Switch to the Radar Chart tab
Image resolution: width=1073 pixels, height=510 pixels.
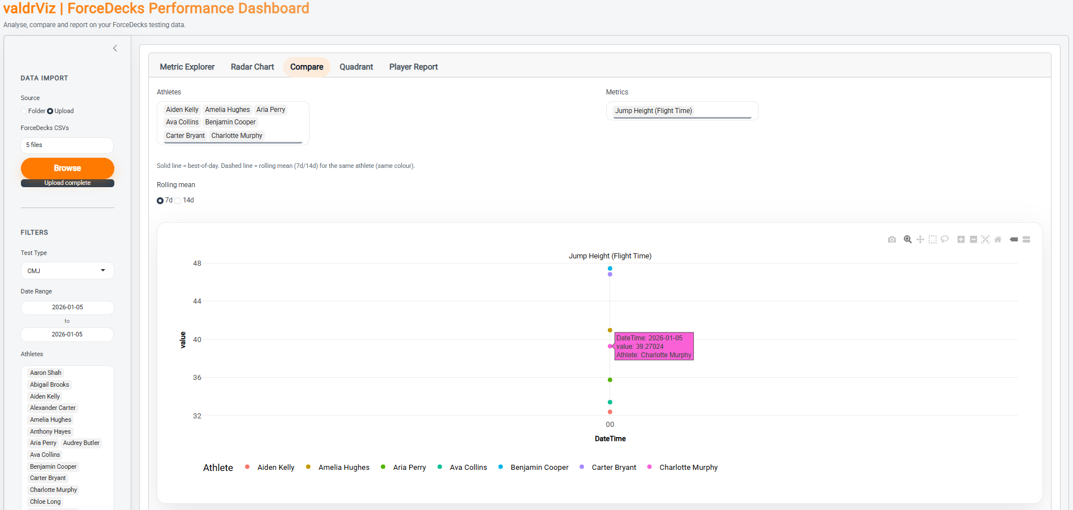coord(252,67)
